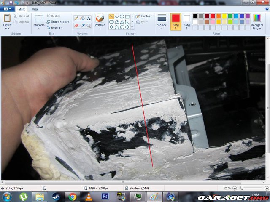270x202 pixels.
Task: Select the Pencil tool
Action: click(x=76, y=18)
